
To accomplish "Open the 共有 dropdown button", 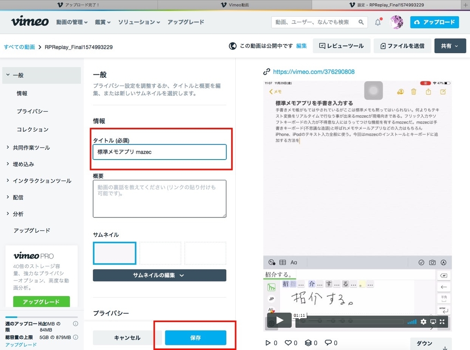I will [450, 46].
